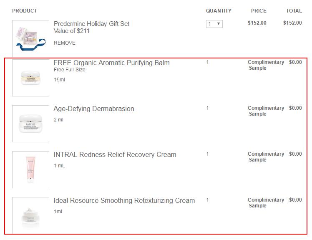The width and height of the screenshot is (312, 240).
Task: Click the 'Free Full-Size' label
Action: click(x=69, y=70)
